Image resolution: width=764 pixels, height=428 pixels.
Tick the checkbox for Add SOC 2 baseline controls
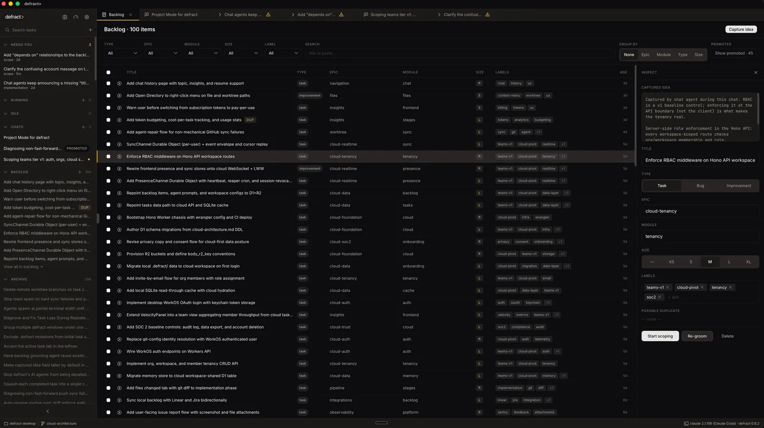point(108,327)
